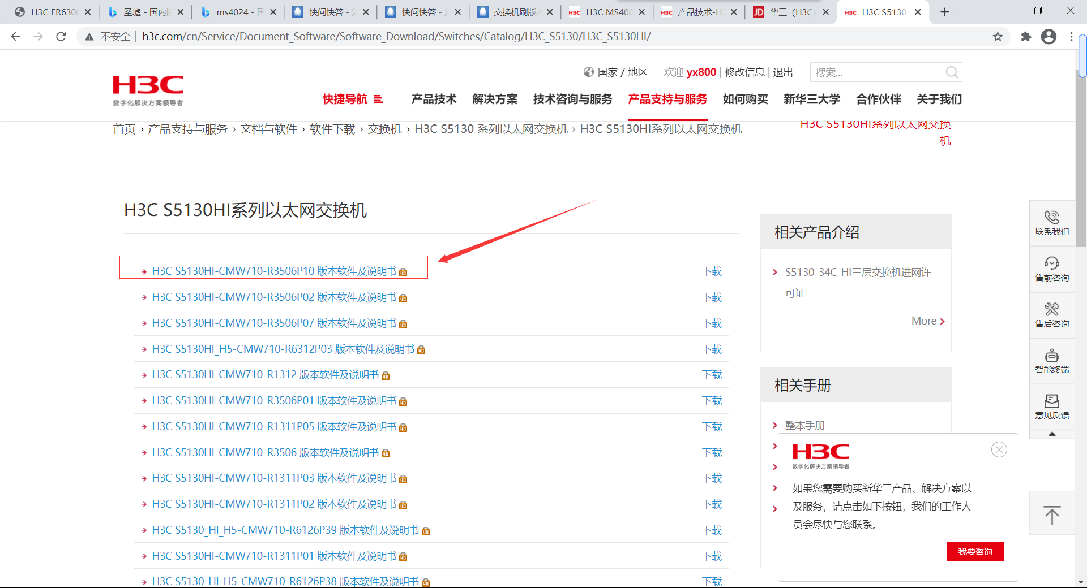This screenshot has height=588, width=1087.
Task: Open the 解决方案 navigation menu
Action: (495, 99)
